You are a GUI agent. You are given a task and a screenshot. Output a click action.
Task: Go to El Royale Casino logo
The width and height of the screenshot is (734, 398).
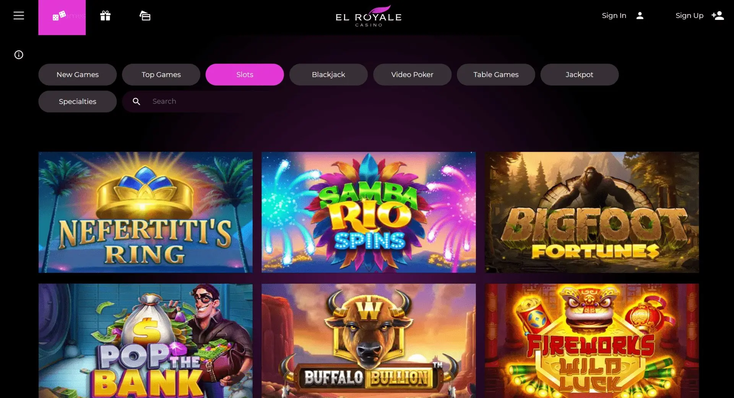[x=369, y=16]
